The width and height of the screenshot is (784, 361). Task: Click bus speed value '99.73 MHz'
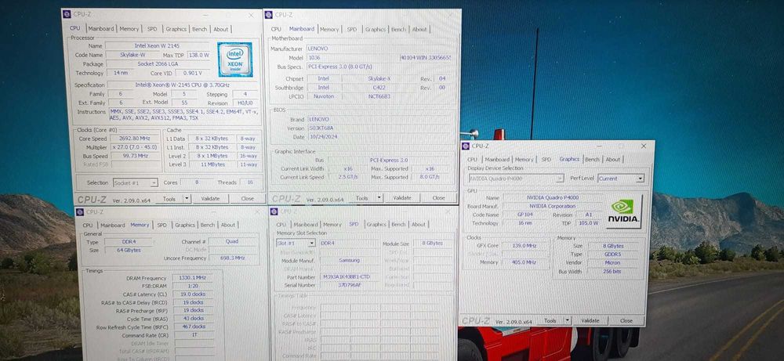134,156
